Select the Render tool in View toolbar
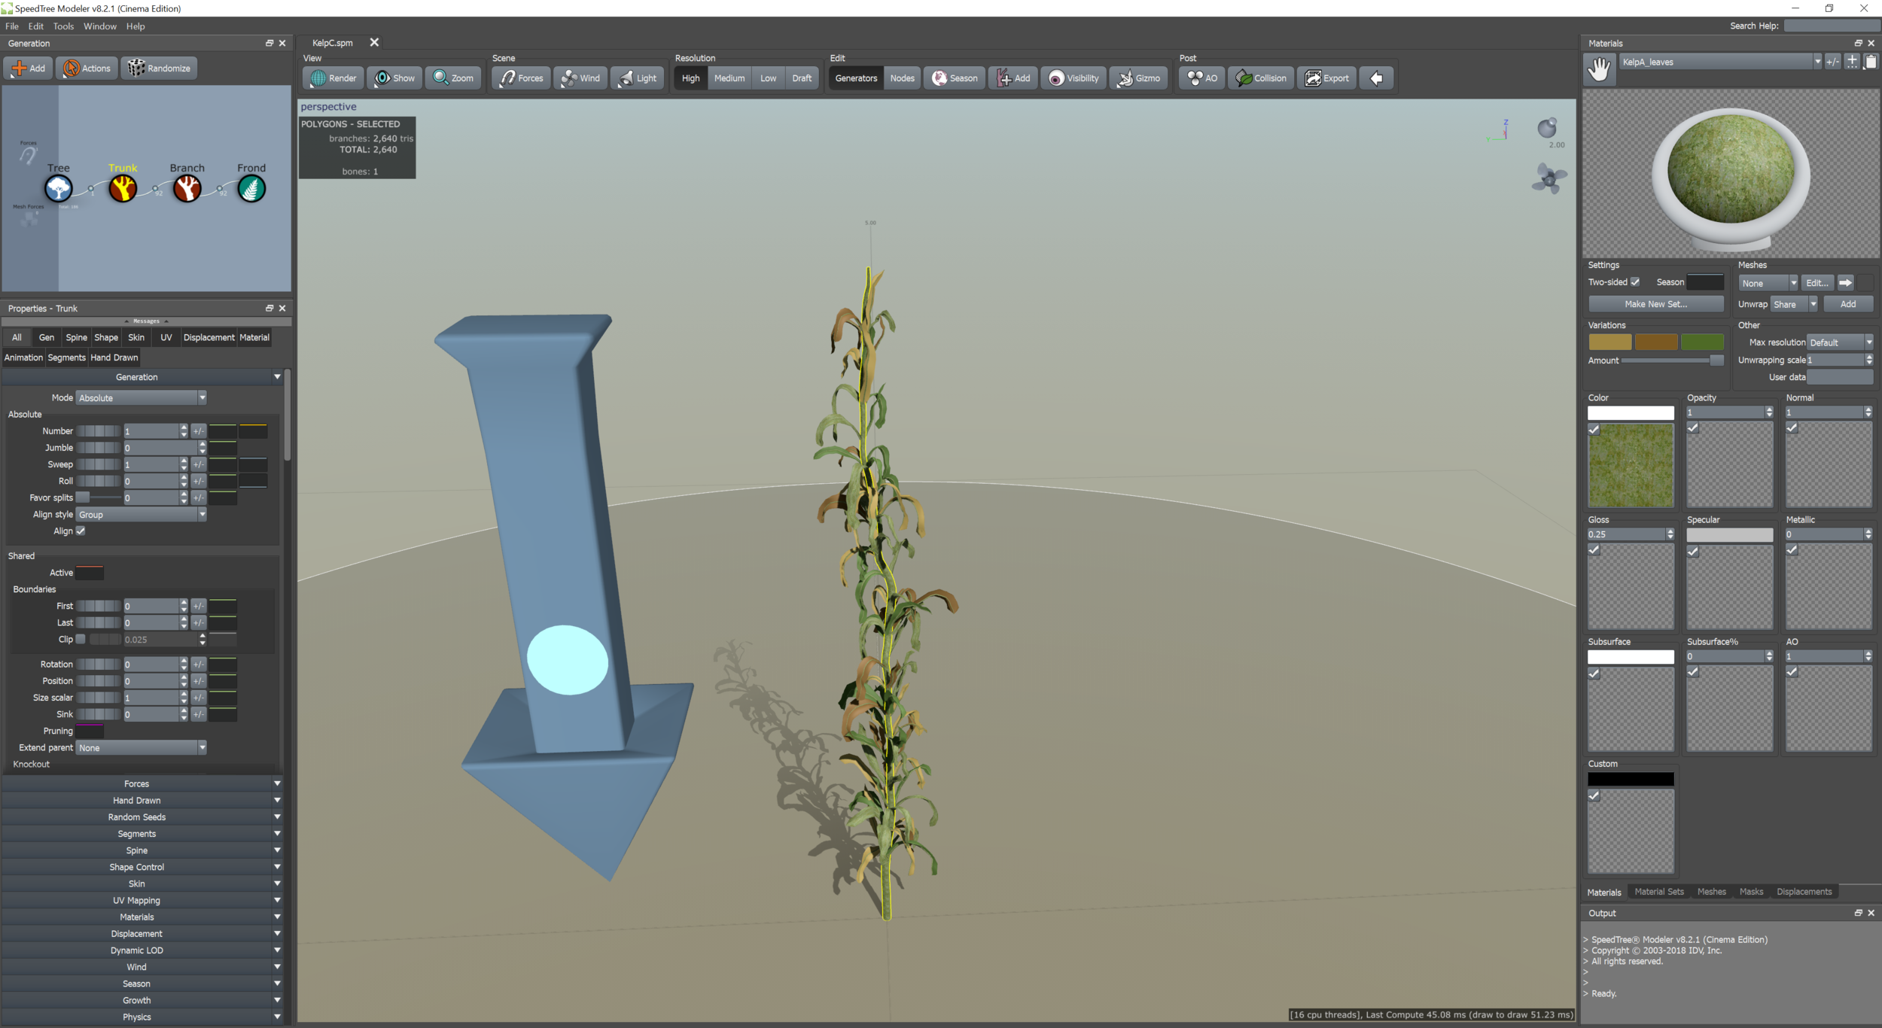This screenshot has width=1882, height=1028. point(332,78)
